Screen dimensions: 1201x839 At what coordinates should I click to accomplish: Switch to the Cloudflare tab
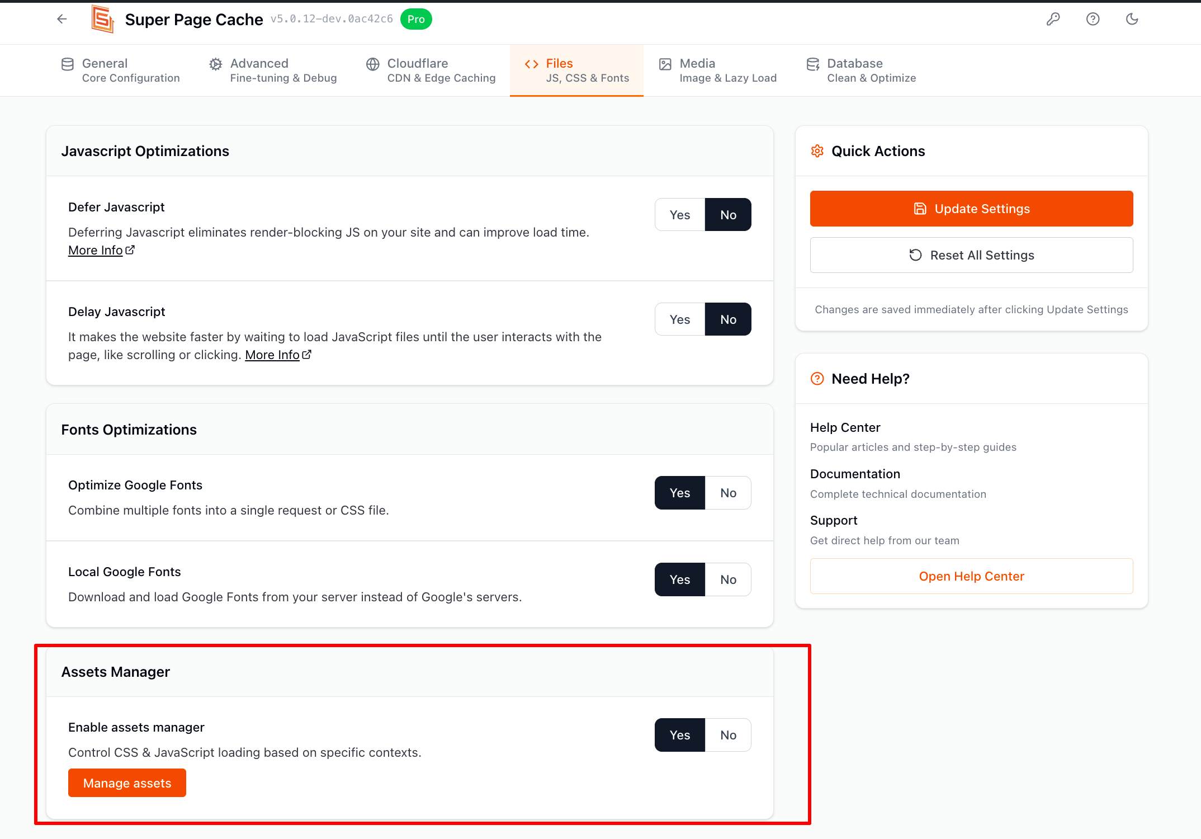431,70
